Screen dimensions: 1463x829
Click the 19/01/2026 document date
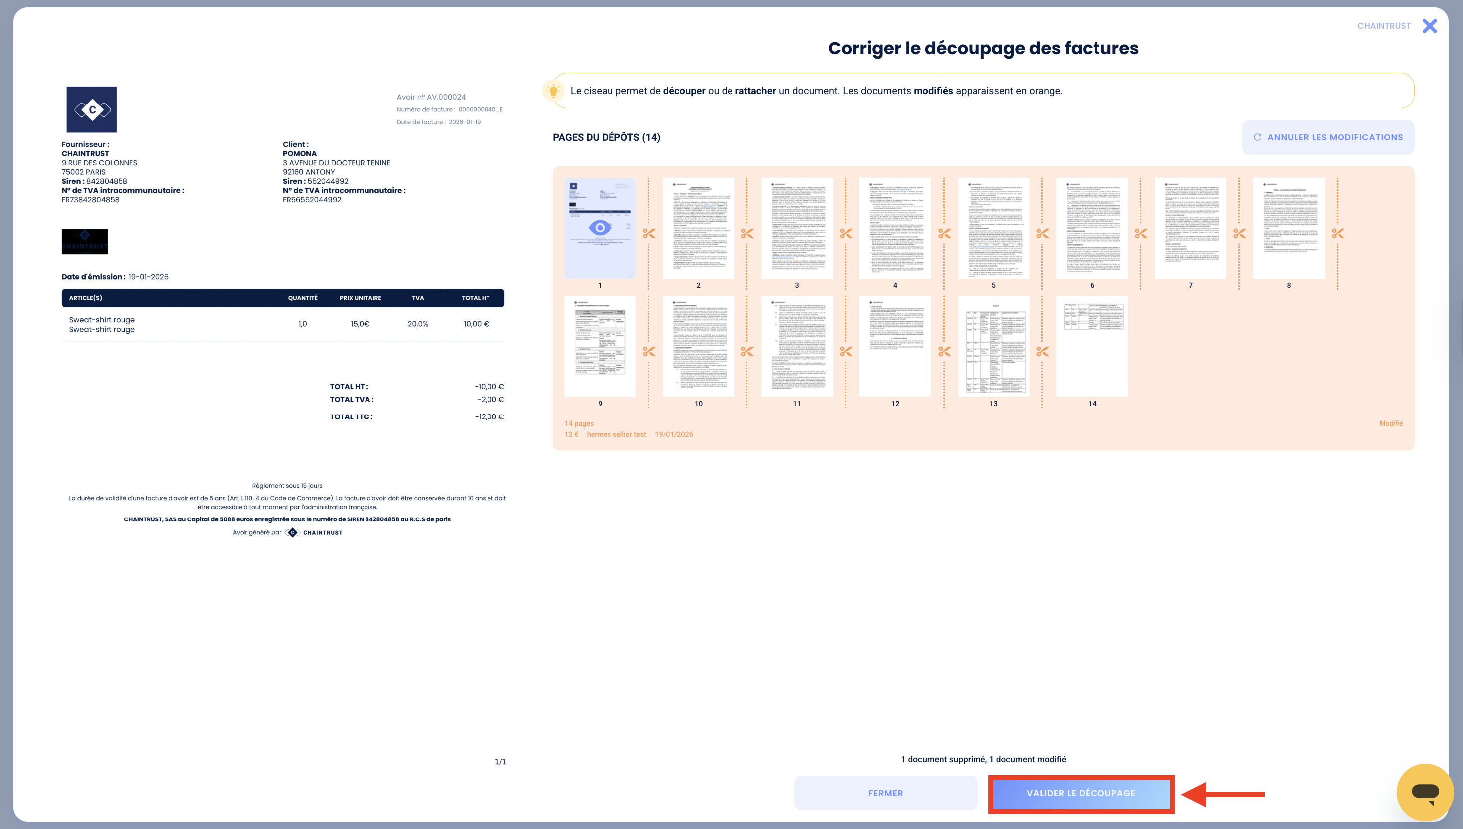[x=674, y=434]
